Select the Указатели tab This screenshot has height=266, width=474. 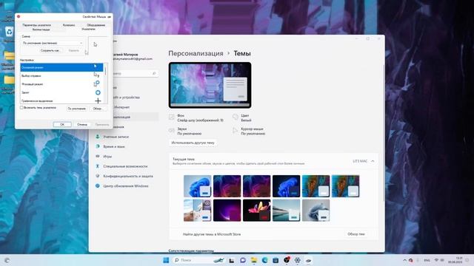click(88, 30)
